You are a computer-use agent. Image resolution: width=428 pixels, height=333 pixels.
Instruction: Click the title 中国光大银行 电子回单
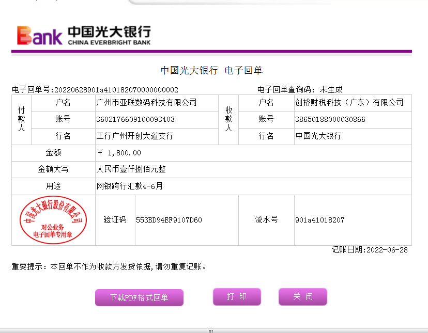(211, 70)
